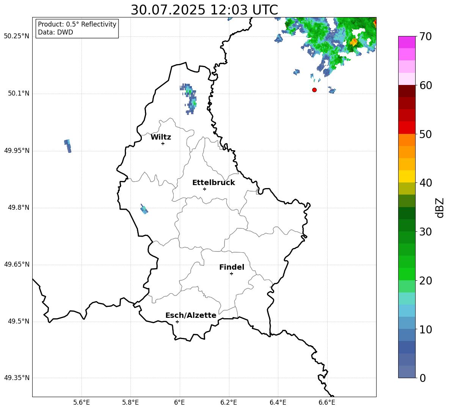The image size is (449, 410).
Task: Click the 49.35°N latitude label
Action: click(x=17, y=378)
